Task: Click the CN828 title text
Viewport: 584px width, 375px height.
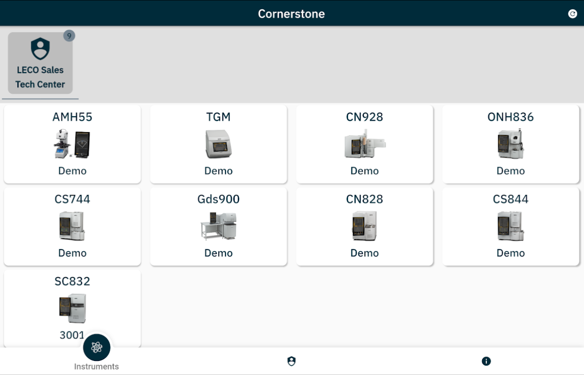Action: click(364, 199)
